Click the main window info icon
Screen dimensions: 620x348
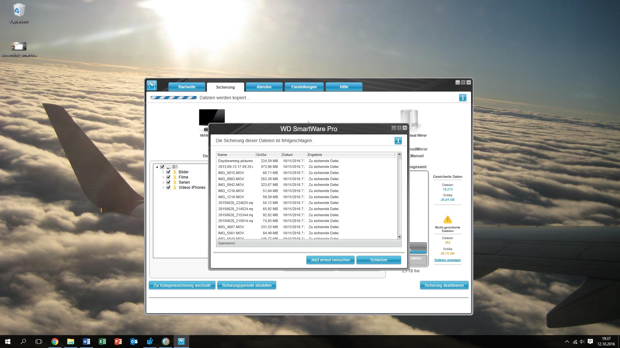(462, 98)
